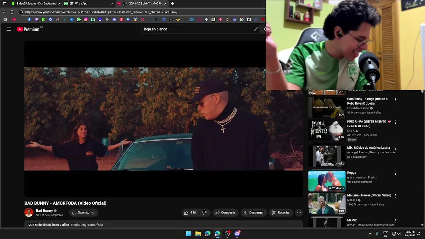Open the Facebook bookmark
Screen dimensions: 425x239
(29, 20)
